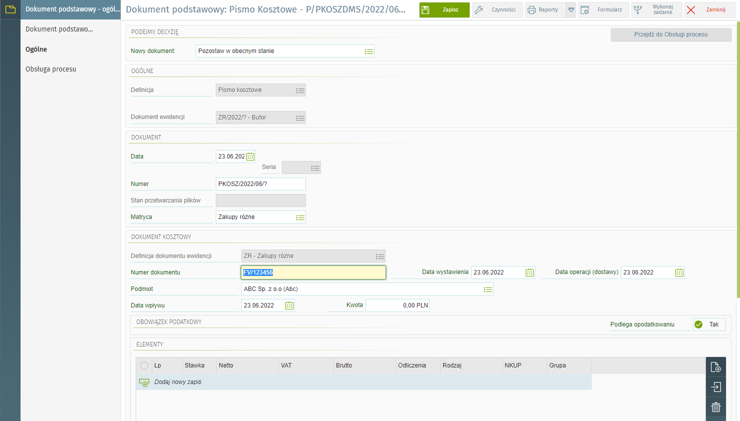Click the new document icon beside the elements table

point(715,367)
